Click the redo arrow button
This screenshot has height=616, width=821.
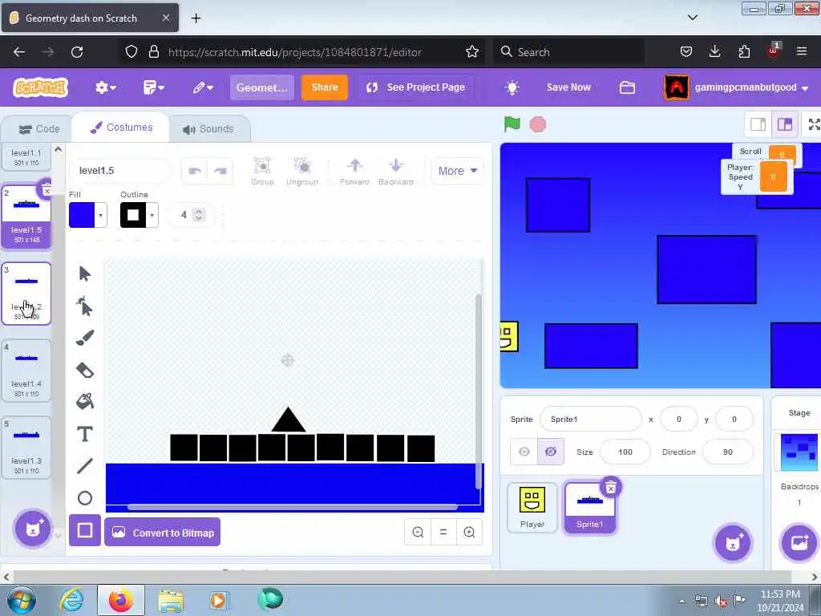point(220,171)
